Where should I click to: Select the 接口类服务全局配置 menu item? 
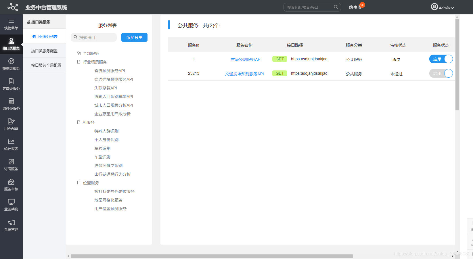click(46, 65)
